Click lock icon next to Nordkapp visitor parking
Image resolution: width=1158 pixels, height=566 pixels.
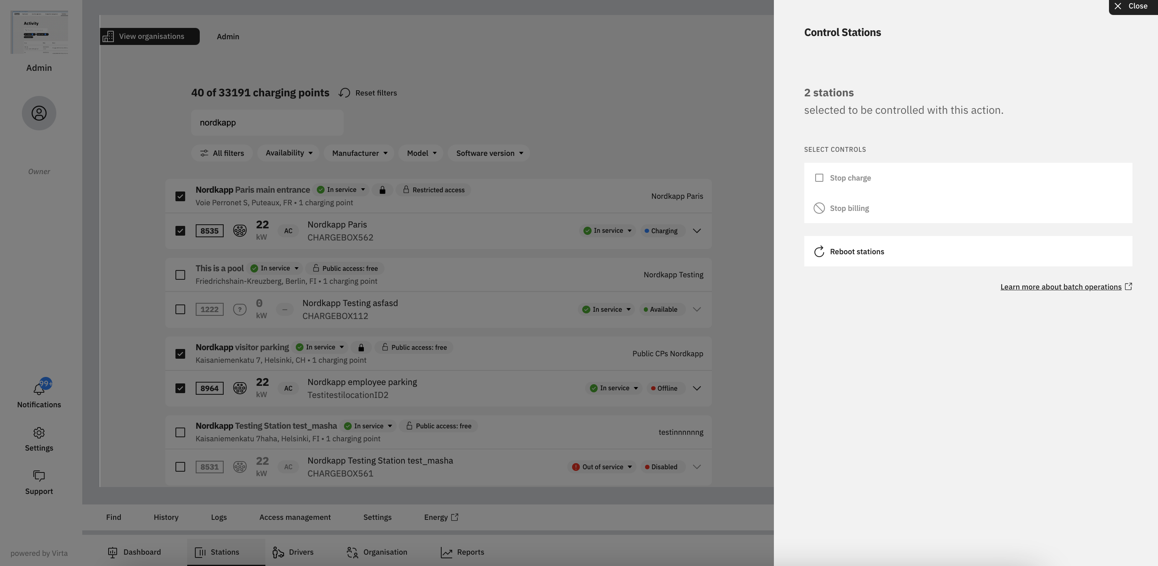point(361,348)
